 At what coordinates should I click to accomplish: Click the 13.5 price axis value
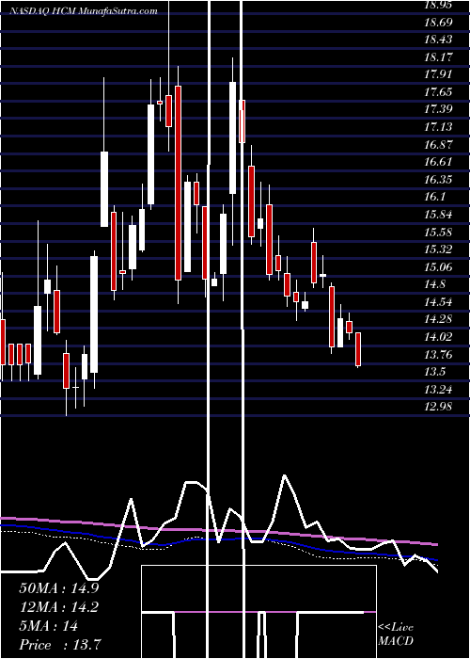(434, 372)
